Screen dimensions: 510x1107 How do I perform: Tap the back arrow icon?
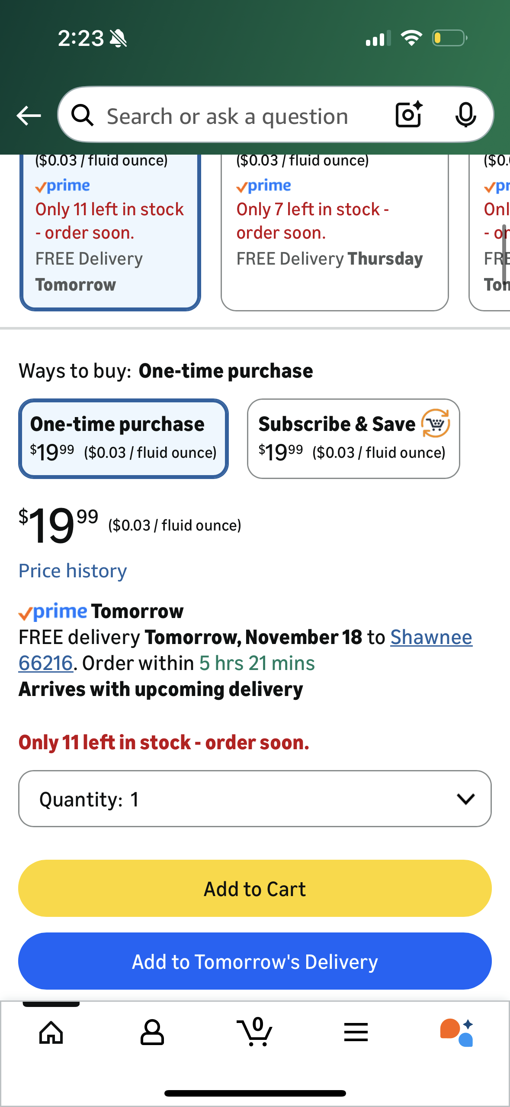(x=29, y=116)
